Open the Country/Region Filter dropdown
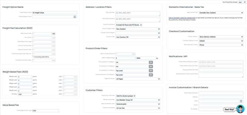247x115 pixels. (x=138, y=29)
